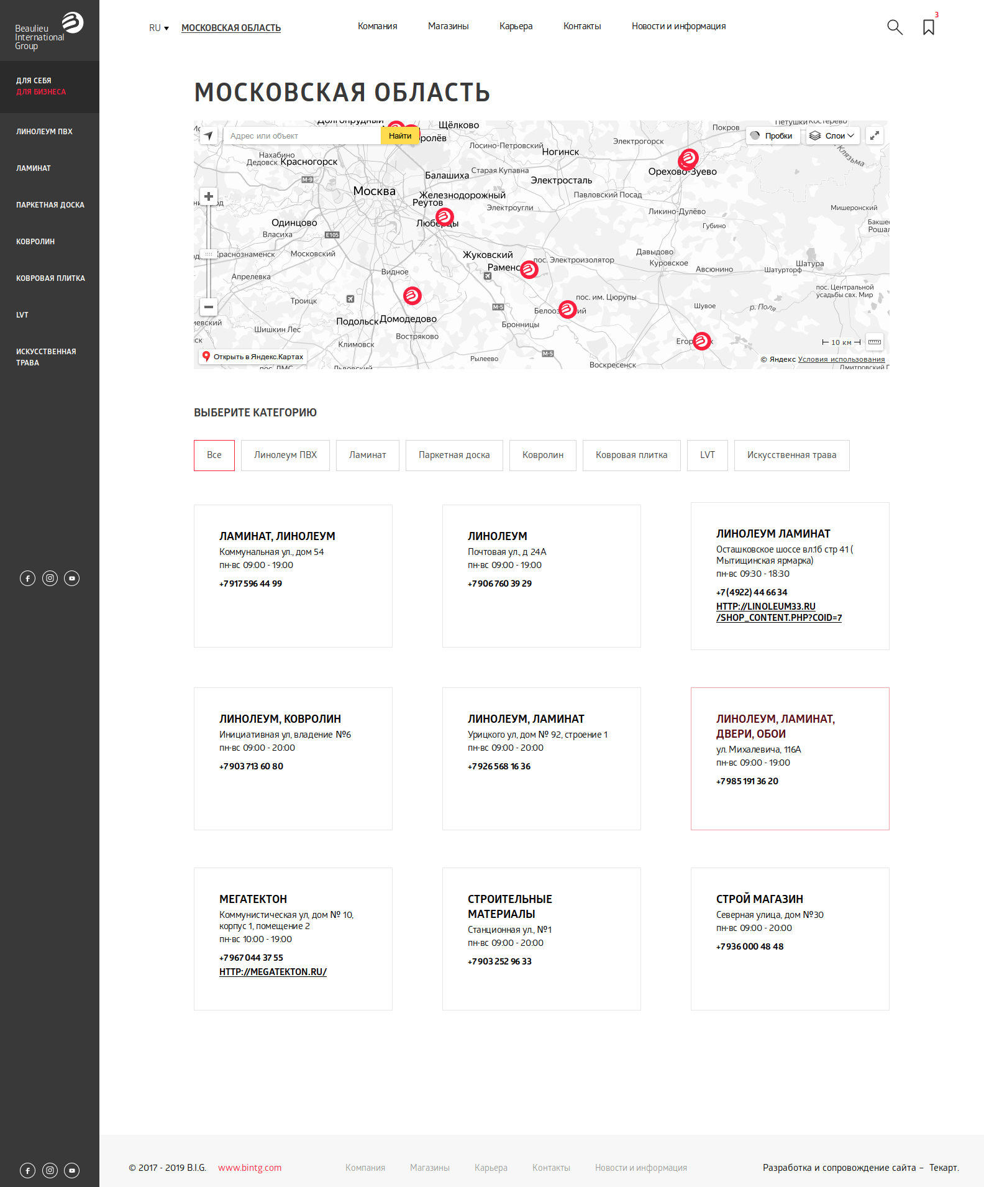Select the Ламинат category filter

pyautogui.click(x=368, y=456)
